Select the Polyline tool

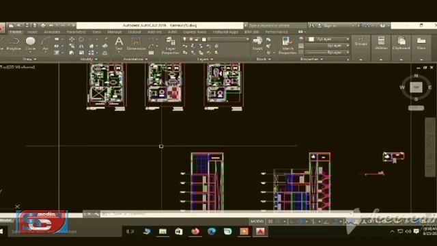14,44
